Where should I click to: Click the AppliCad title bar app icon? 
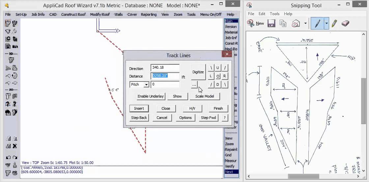[x=7, y=5]
